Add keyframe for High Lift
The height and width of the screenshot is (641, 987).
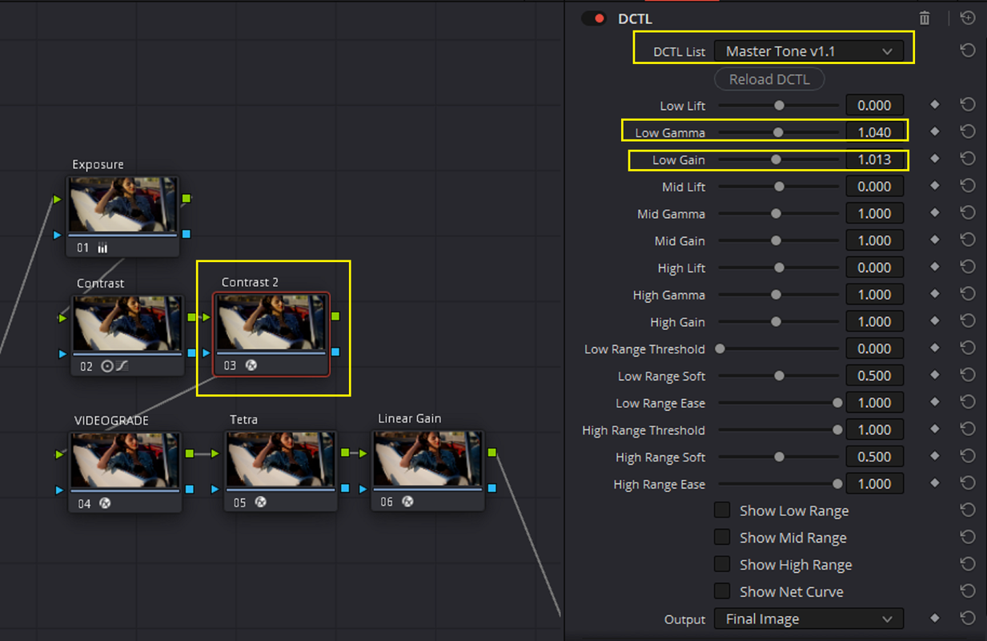934,268
